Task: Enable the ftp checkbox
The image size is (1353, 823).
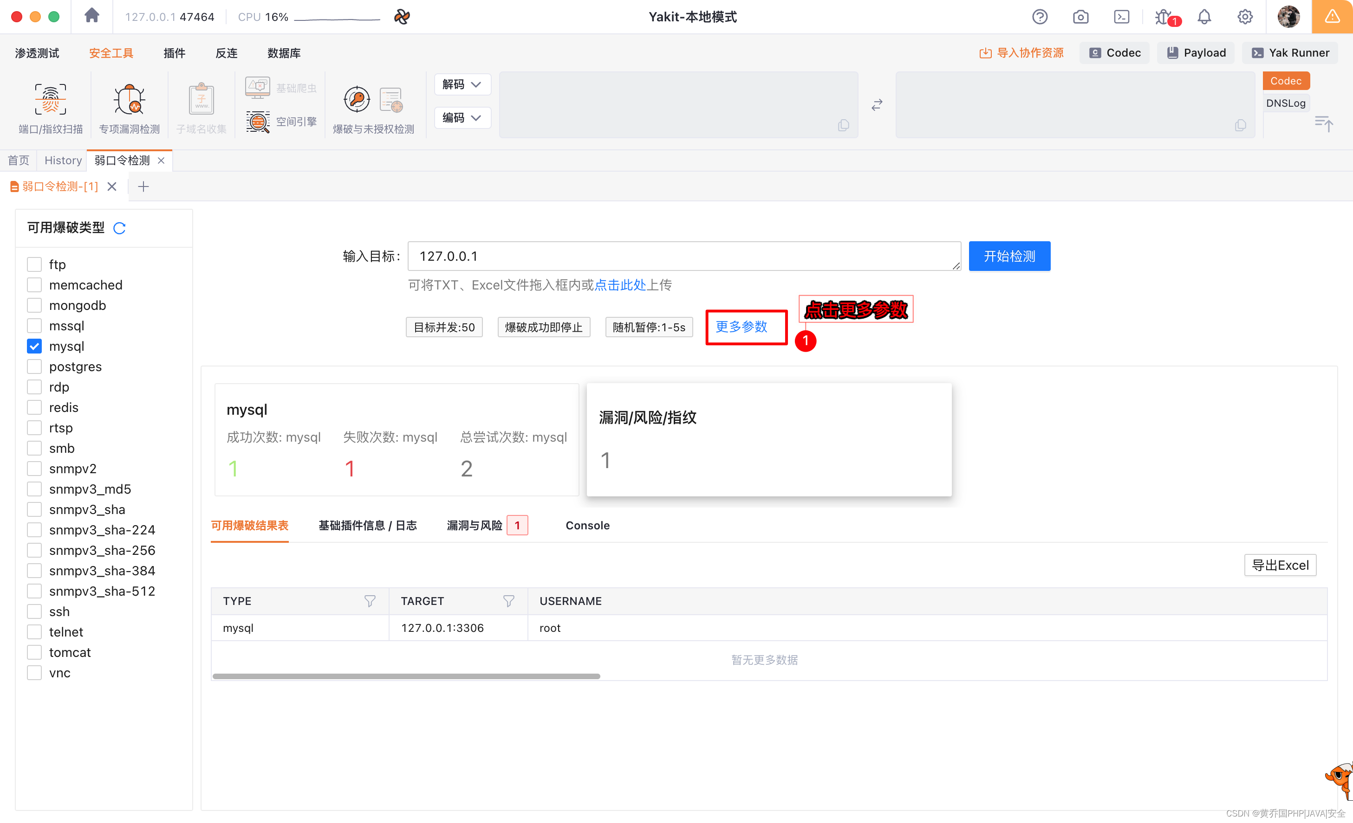Action: [34, 264]
